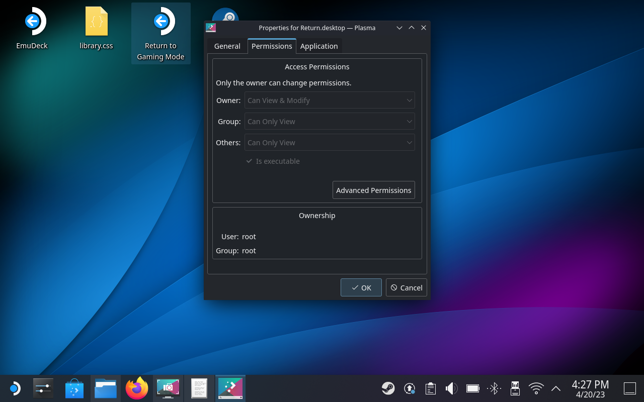Launch the Dolphin file manager
This screenshot has height=402, width=644.
pos(106,388)
